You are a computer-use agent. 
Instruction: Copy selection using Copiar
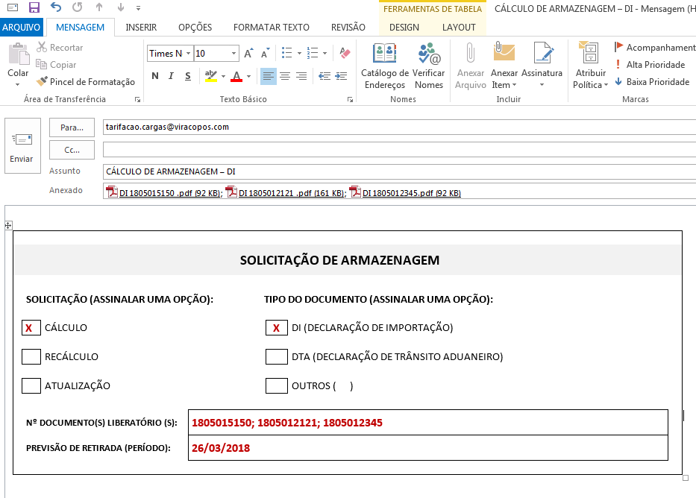pos(56,65)
